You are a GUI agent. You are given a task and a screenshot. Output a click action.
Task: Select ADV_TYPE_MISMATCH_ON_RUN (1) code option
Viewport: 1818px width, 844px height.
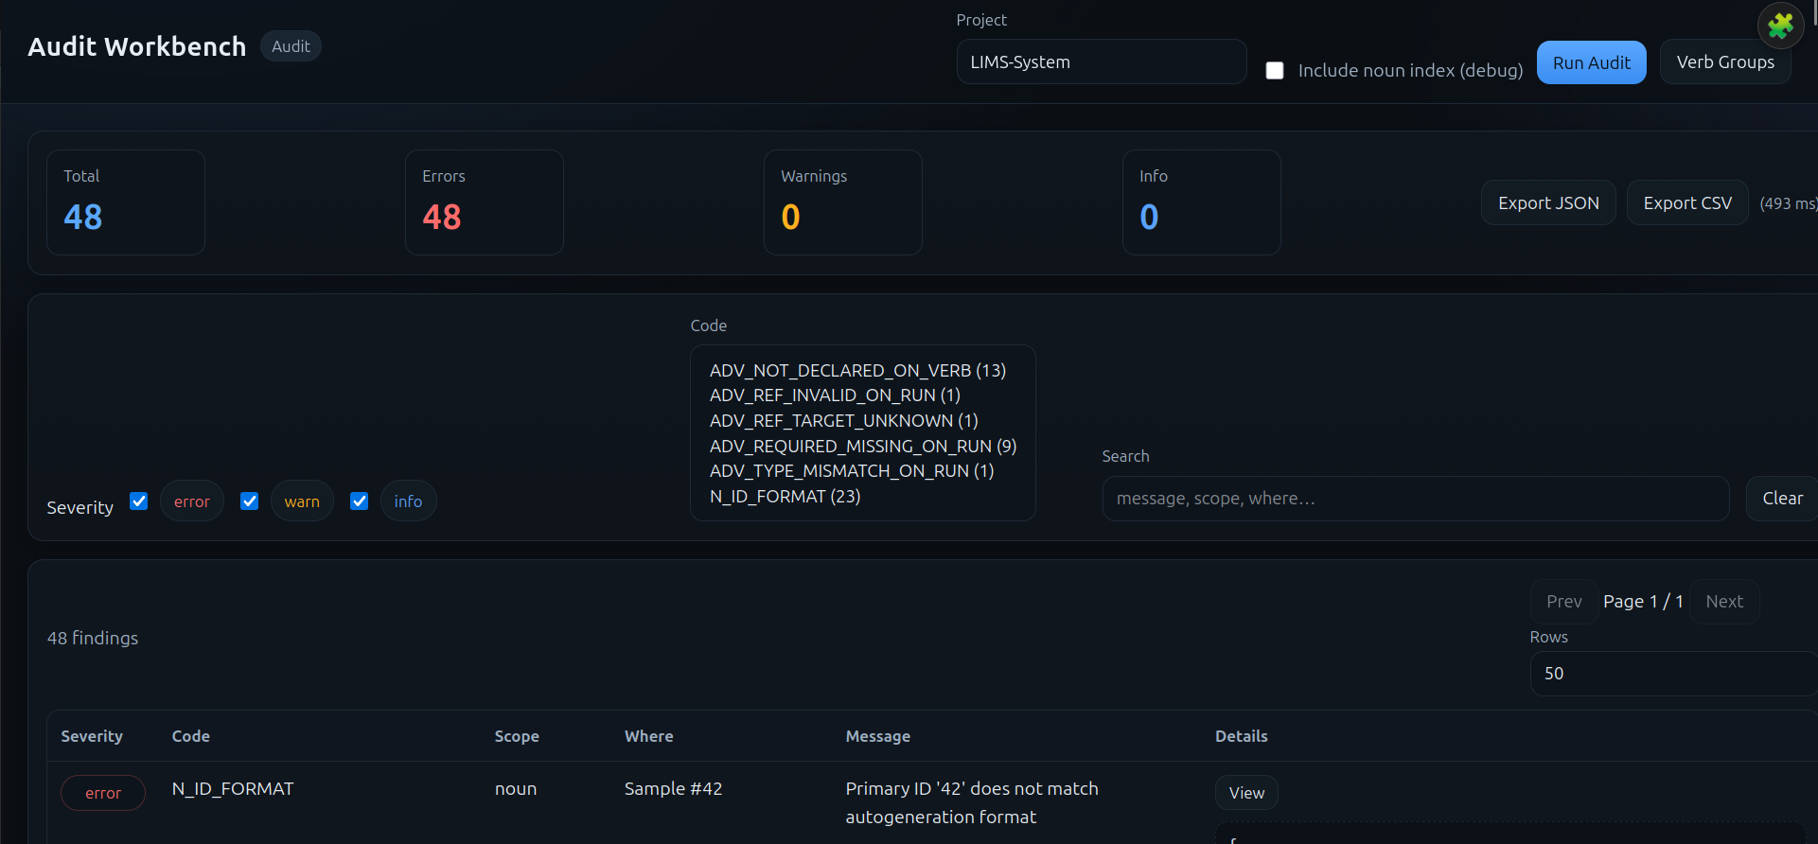point(852,471)
